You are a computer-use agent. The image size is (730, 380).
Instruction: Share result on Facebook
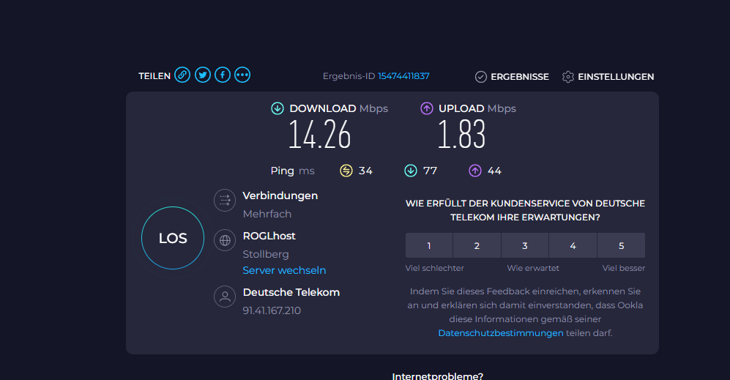pyautogui.click(x=223, y=75)
